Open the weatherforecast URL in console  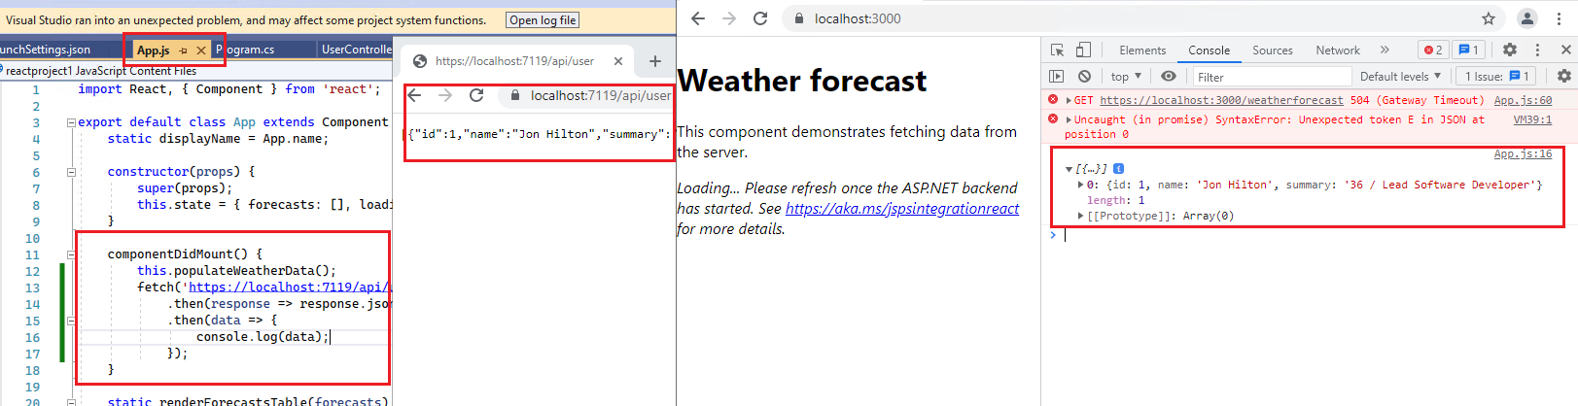pos(1221,100)
